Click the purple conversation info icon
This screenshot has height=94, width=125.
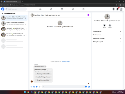(x=88, y=15)
